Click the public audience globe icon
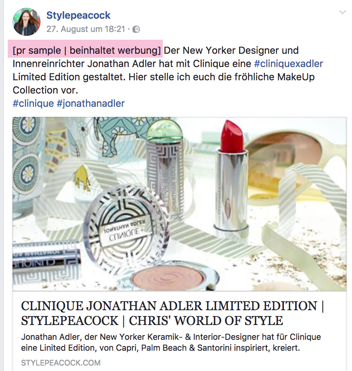This screenshot has width=352, height=371. pyautogui.click(x=136, y=29)
